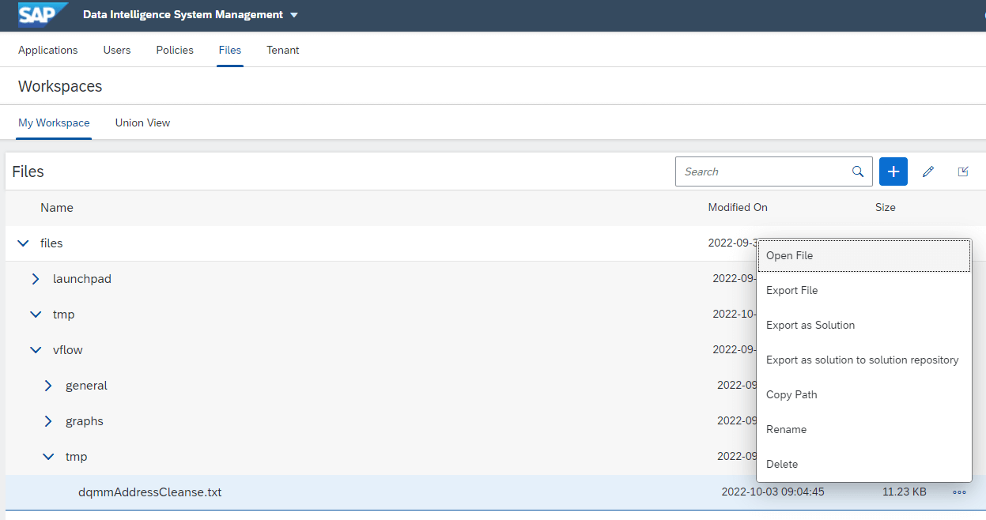
Task: Switch to the Union View tab
Action: [142, 122]
